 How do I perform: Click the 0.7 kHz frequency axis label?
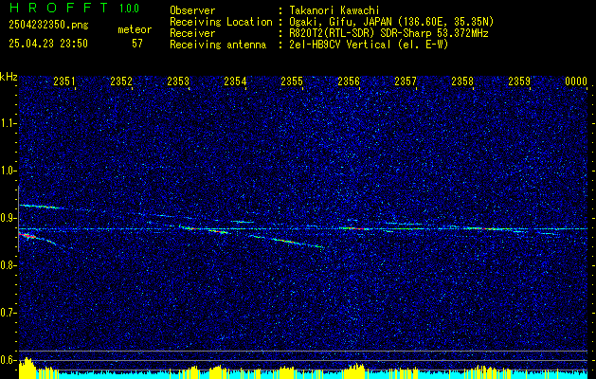coord(9,313)
